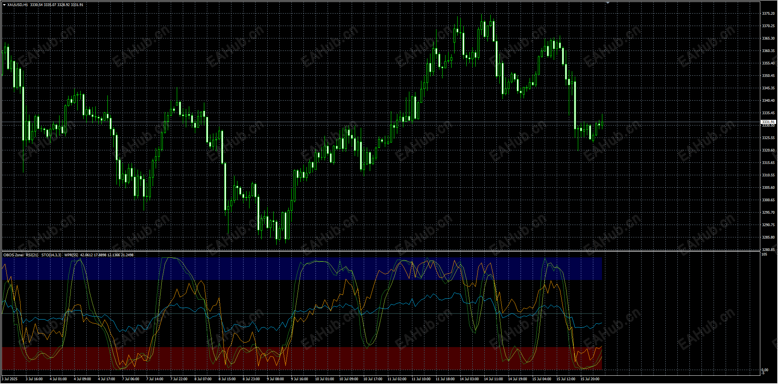This screenshot has height=384, width=778.
Task: Click the 9 Jul 16:00 time label
Action: pos(300,379)
